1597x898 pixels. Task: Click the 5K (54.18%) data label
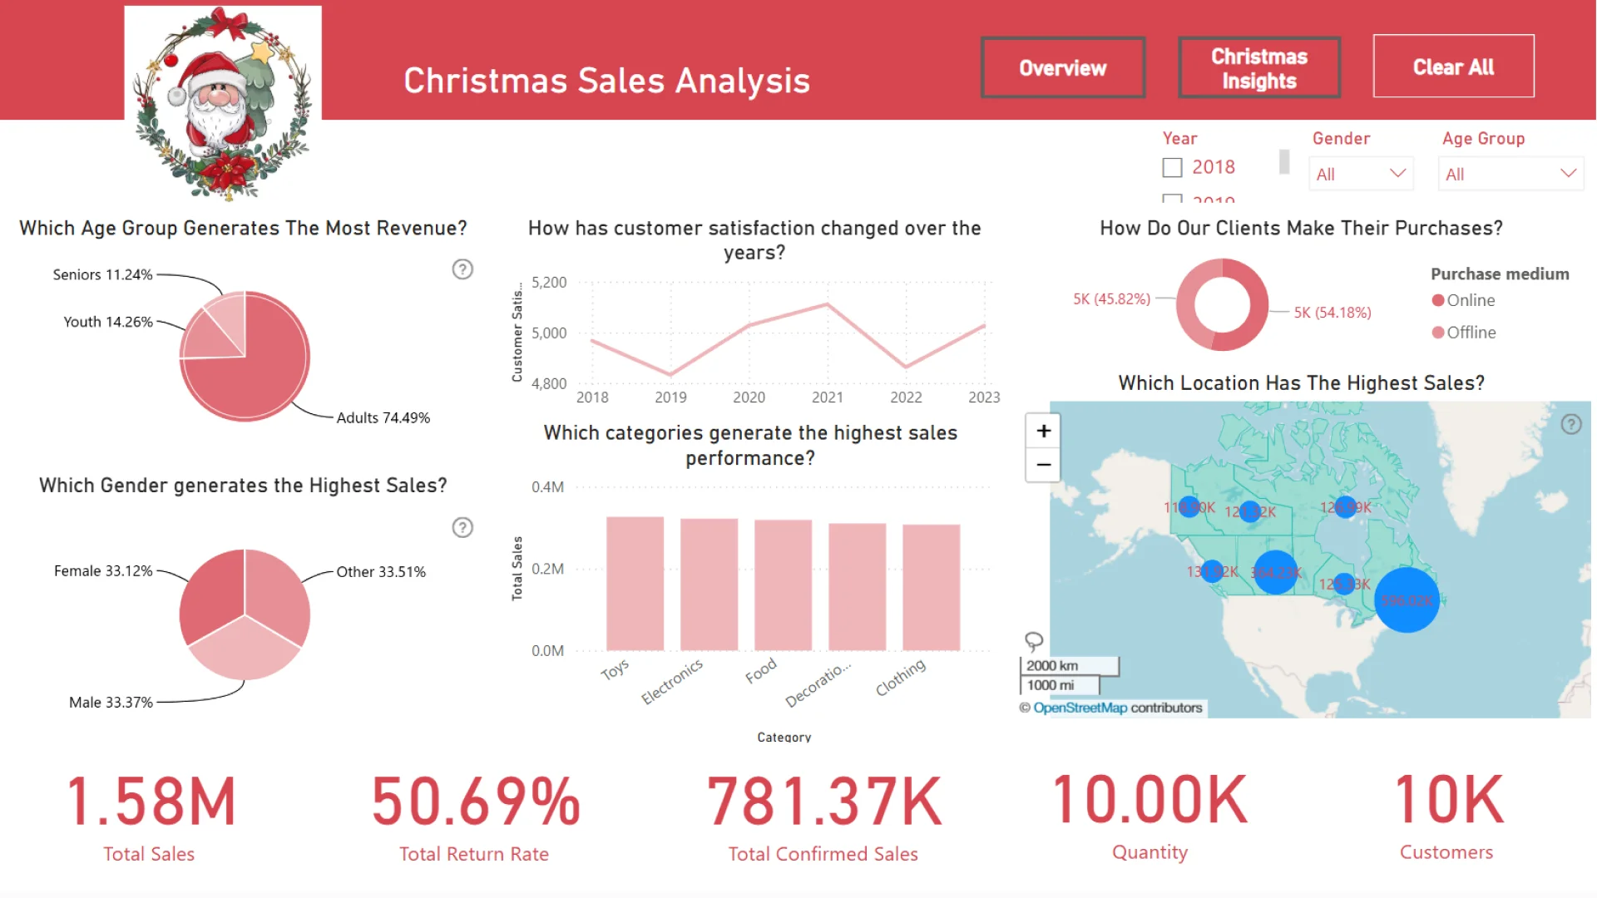[1332, 313]
